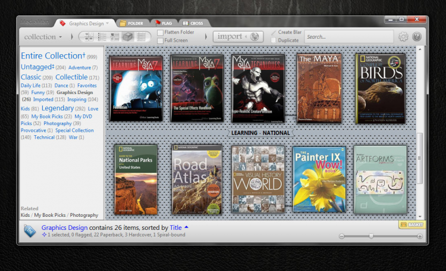Tick the Duplicate checkbox
The image size is (446, 271).
pos(274,41)
